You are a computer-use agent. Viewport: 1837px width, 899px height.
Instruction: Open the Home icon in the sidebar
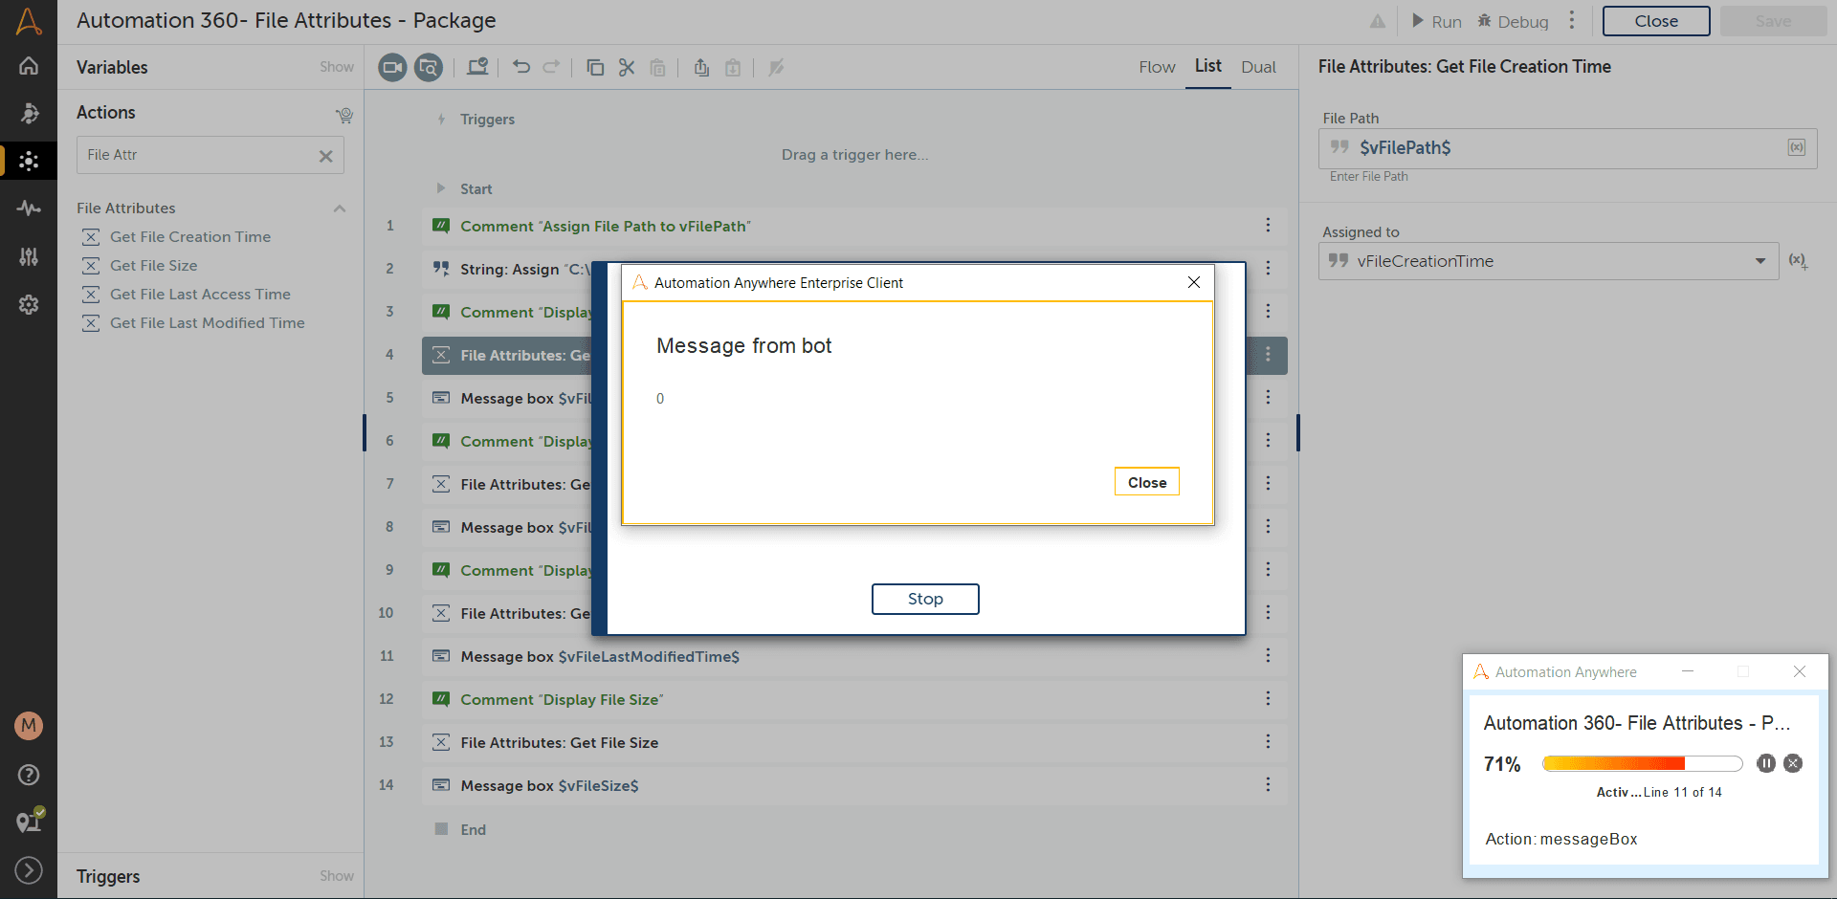pos(29,66)
